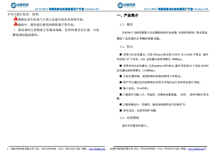Click the first red warning triangle icon

tap(16, 19)
